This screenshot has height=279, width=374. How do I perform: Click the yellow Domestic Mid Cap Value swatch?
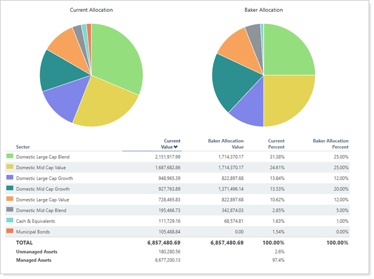pos(9,167)
